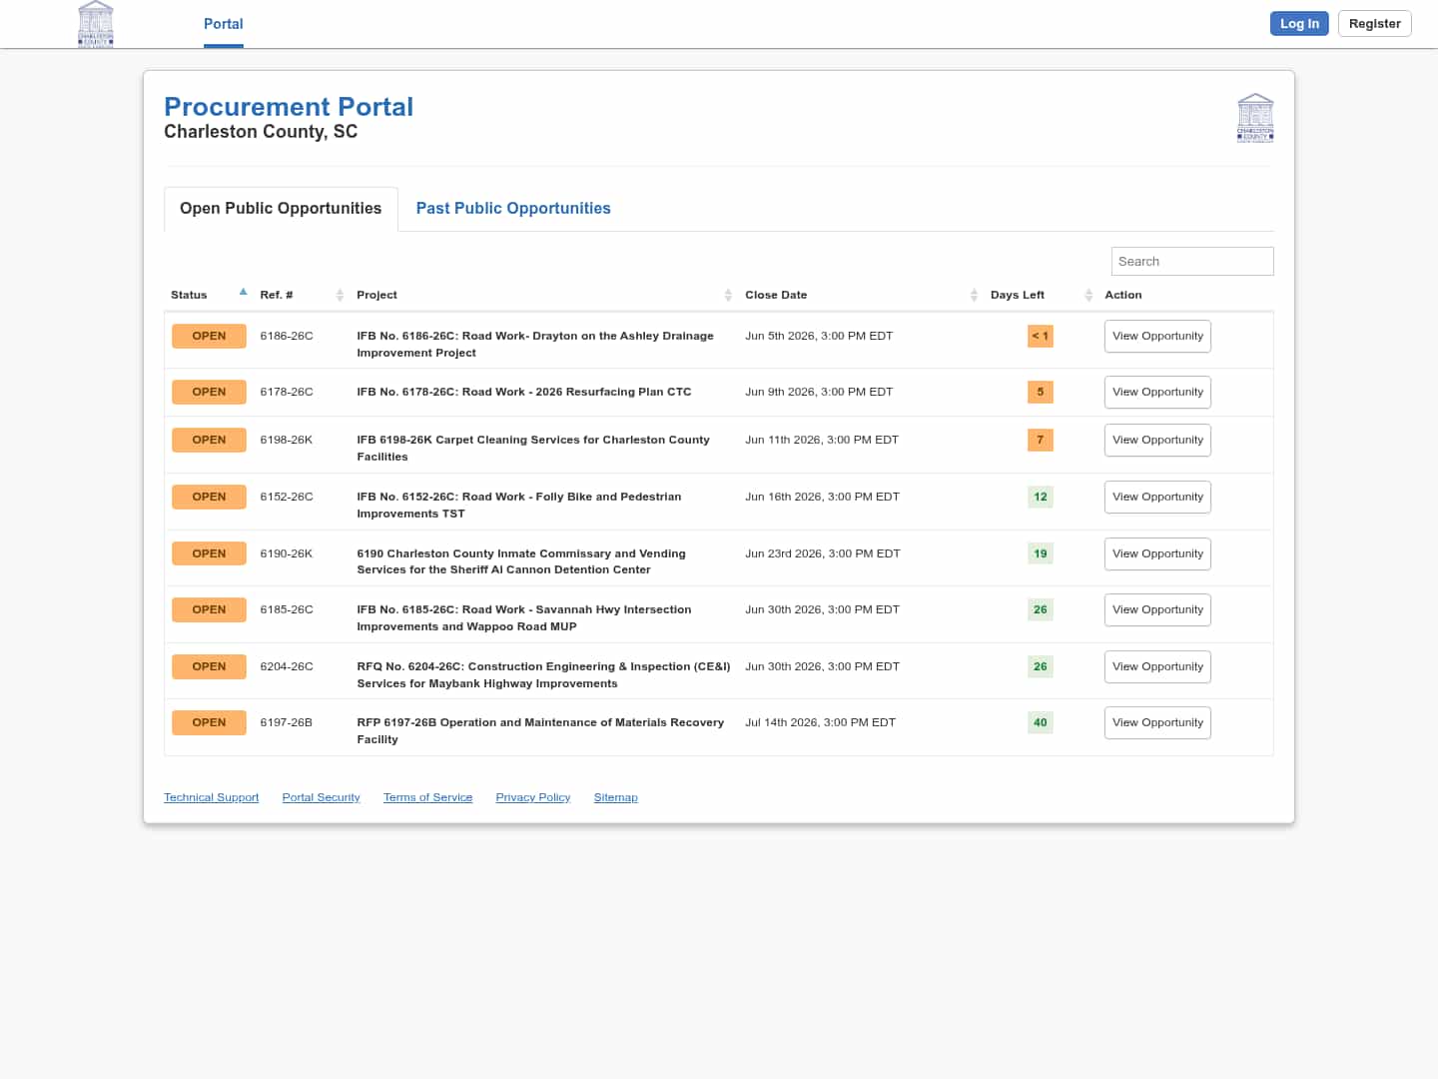
Task: Click the Register button
Action: 1375,23
